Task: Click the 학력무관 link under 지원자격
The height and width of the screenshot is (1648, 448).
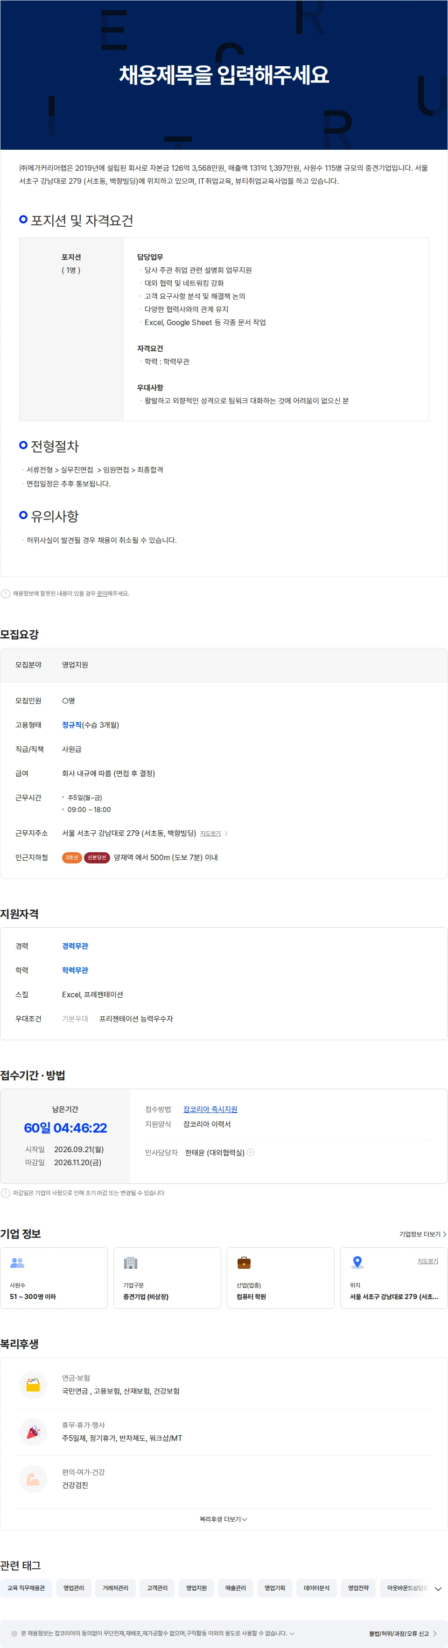Action: [75, 970]
